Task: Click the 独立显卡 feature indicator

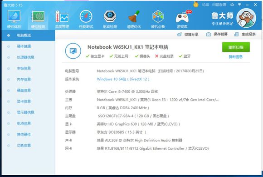Action: (95, 56)
